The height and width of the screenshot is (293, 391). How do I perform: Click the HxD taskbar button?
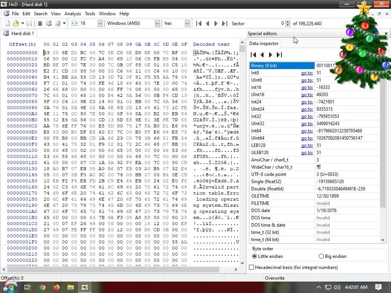85,287
